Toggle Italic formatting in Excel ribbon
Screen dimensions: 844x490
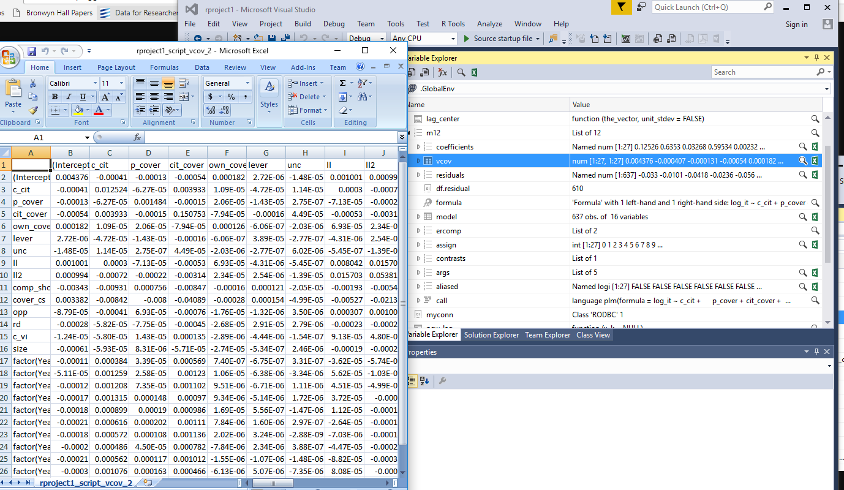coord(68,97)
